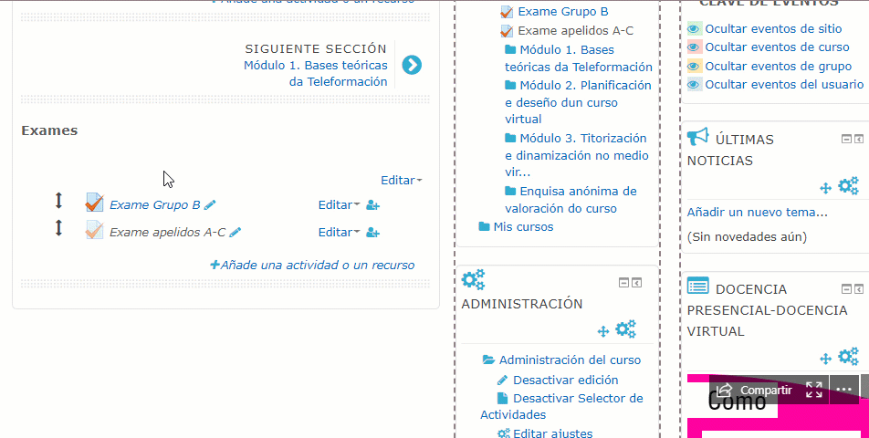
Task: Click quiz icon beside Exame Grupo B in main section
Action: 94,203
